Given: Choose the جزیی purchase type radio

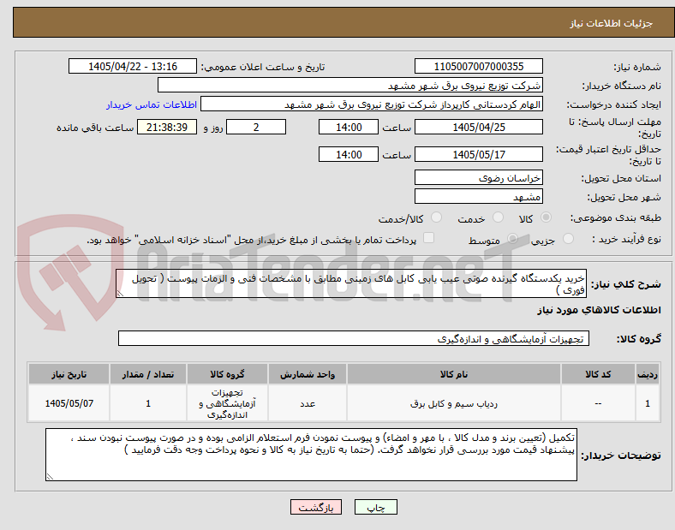Looking at the screenshot, I should pos(568,238).
